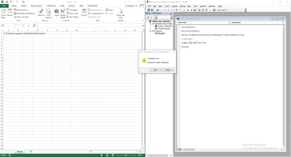Switch to the FORMULAS ribbon tab
Image resolution: width=291 pixels, height=157 pixels.
click(51, 6)
